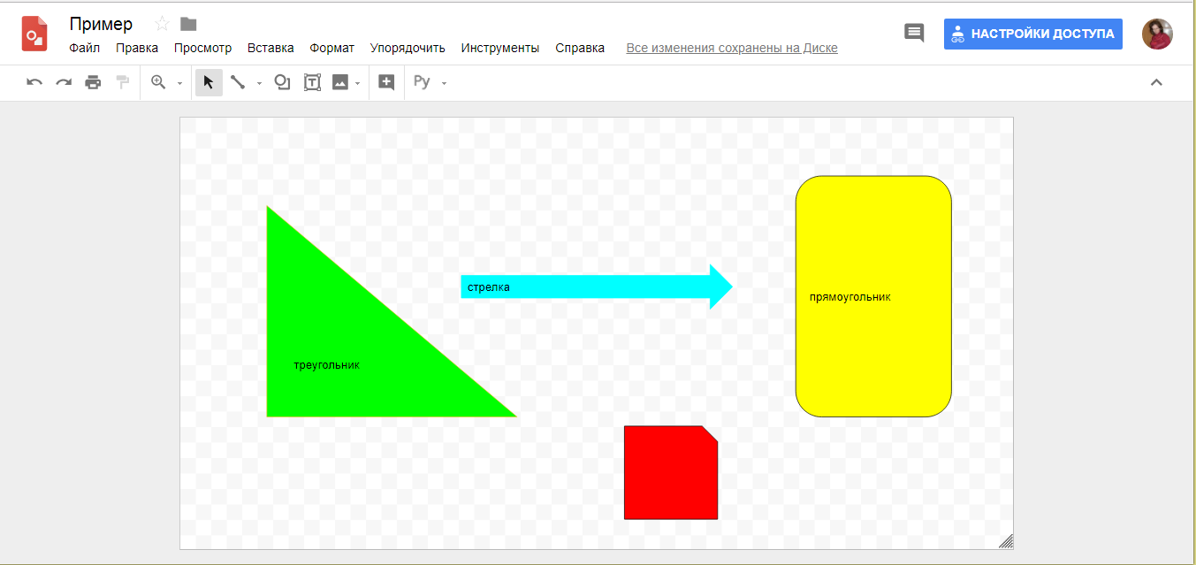Open the Вставка menu
The height and width of the screenshot is (565, 1196).
click(270, 48)
